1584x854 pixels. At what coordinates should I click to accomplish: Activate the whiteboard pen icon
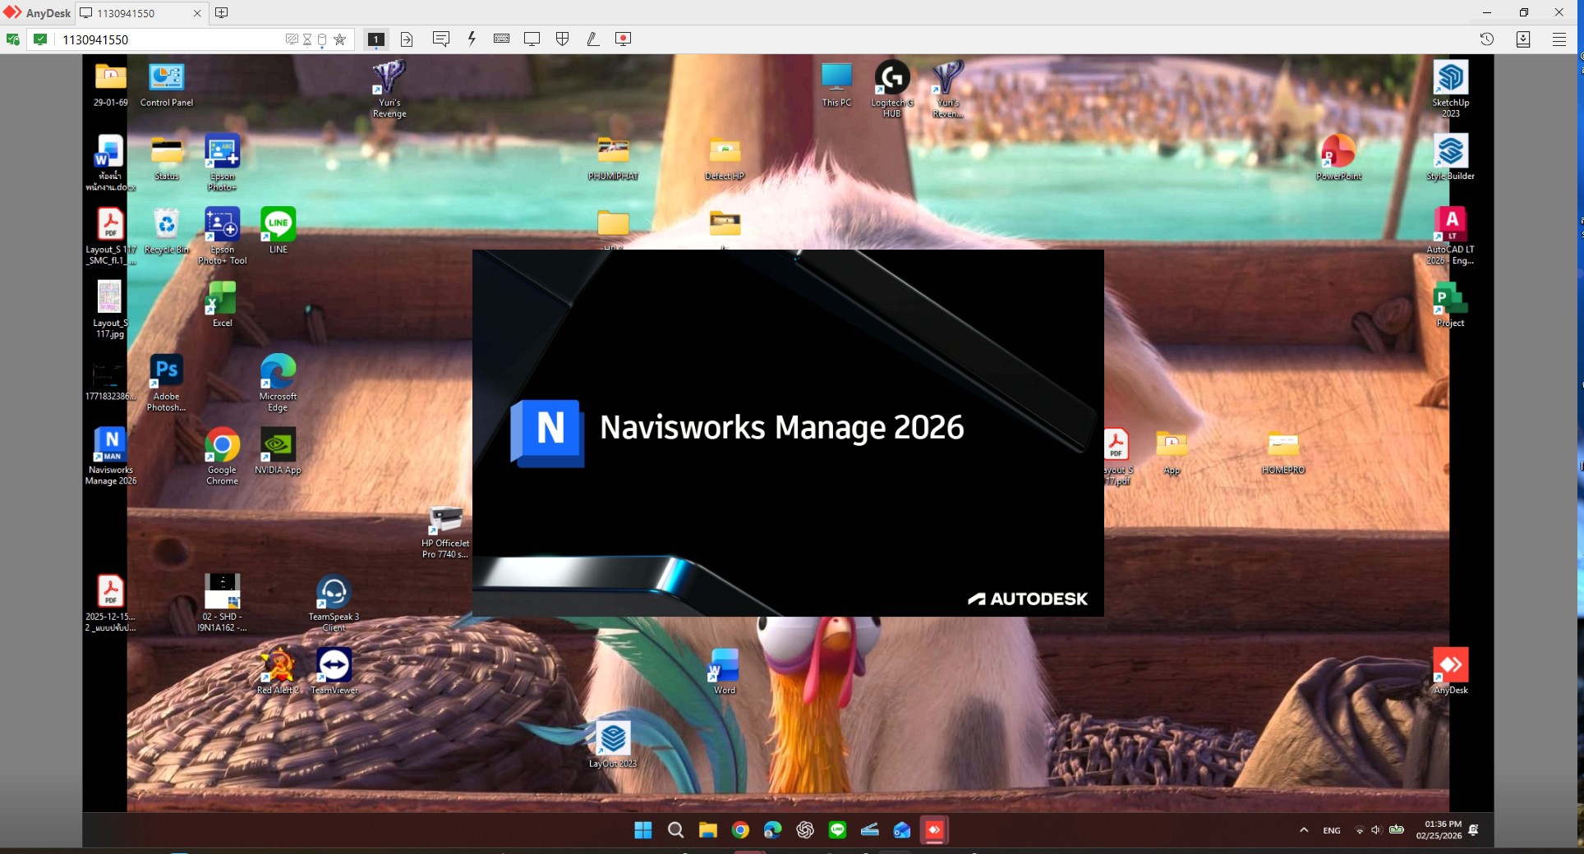(x=592, y=39)
